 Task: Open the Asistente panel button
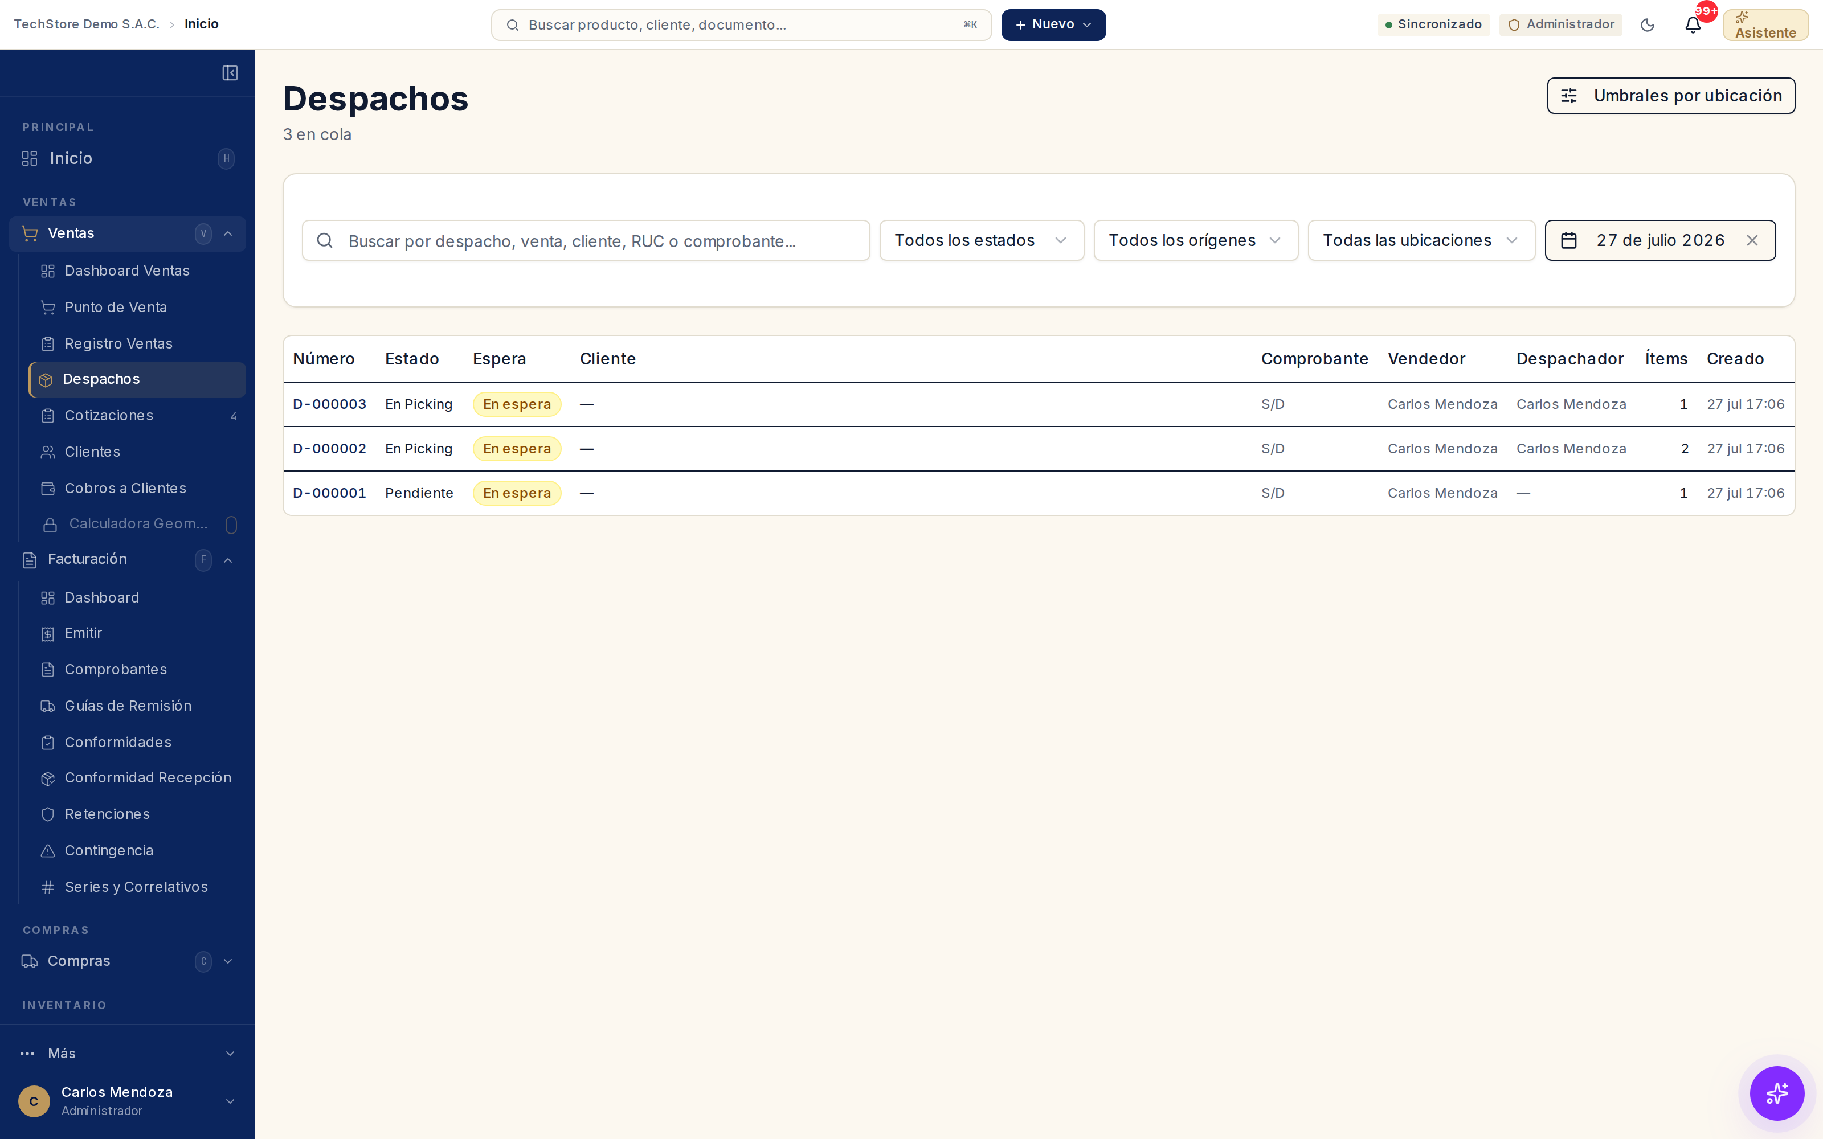1765,25
